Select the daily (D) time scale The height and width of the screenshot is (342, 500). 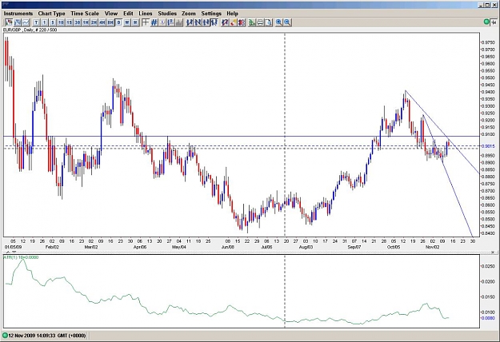(118, 22)
